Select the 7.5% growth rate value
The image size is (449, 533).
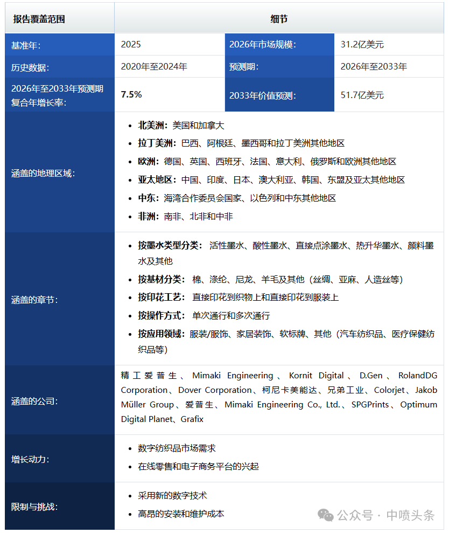click(x=131, y=94)
